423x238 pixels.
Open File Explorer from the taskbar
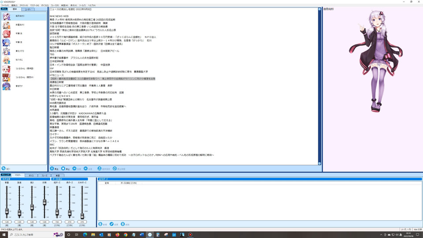click(x=93, y=234)
